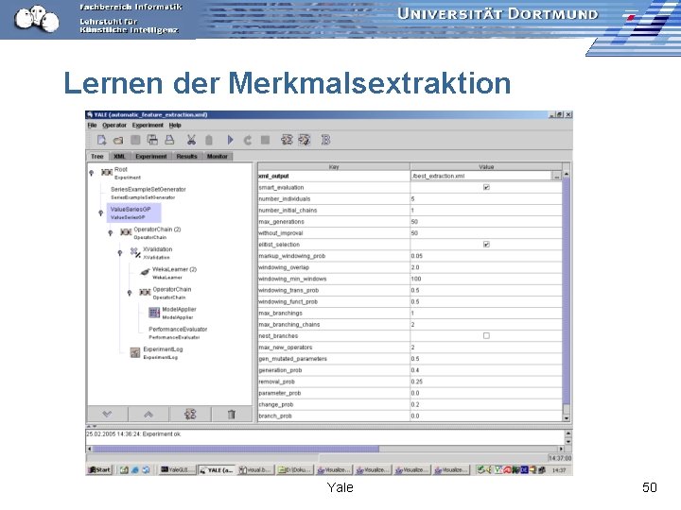
Task: Collapse the inner OperatorChain node below WekaLearner
Action: [x=130, y=293]
